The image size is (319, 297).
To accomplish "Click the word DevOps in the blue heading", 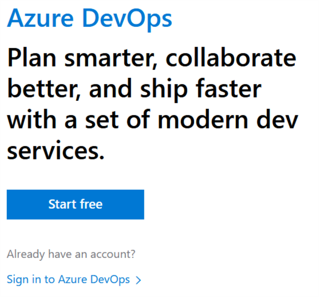I will point(127,19).
